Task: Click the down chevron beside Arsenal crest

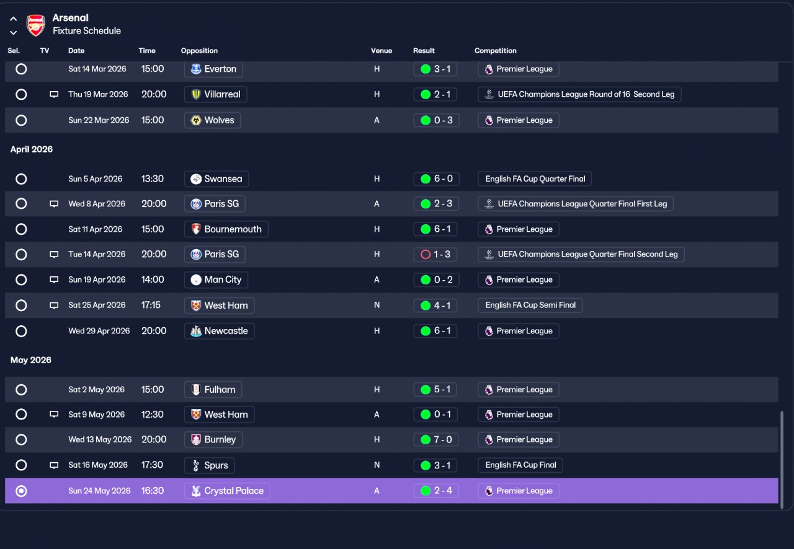Action: tap(13, 32)
